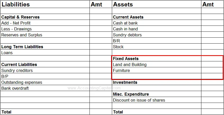224x115 pixels.
Task: Click the Long Term Liabilities heading
Action: click(22, 47)
